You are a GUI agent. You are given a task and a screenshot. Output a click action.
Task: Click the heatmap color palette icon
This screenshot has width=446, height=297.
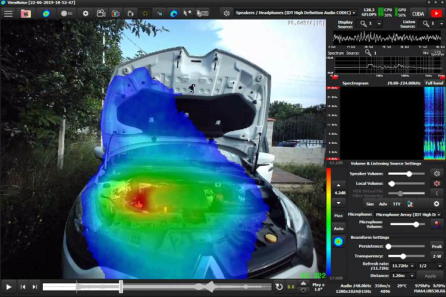point(338,242)
